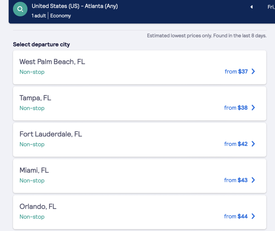
Task: Click the Non-stop tag on the Fort Lauderdale card
Action: 32,144
